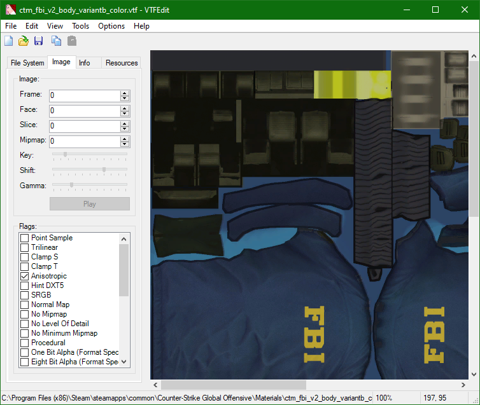The width and height of the screenshot is (480, 405).
Task: Open the File menu
Action: [x=11, y=26]
